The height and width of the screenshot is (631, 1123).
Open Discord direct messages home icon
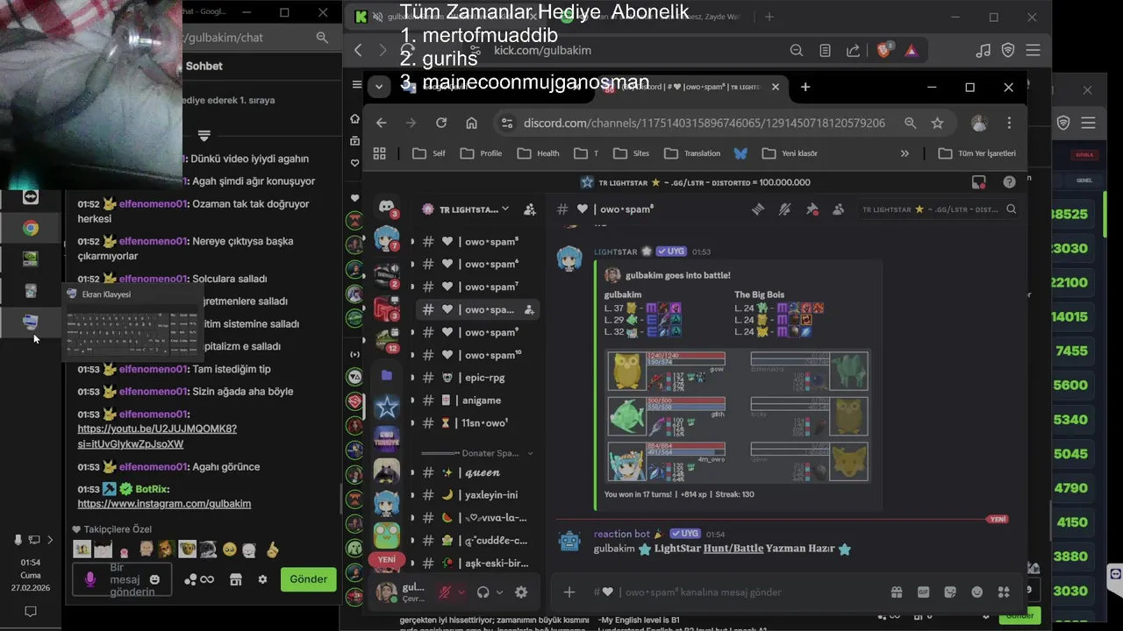point(387,208)
